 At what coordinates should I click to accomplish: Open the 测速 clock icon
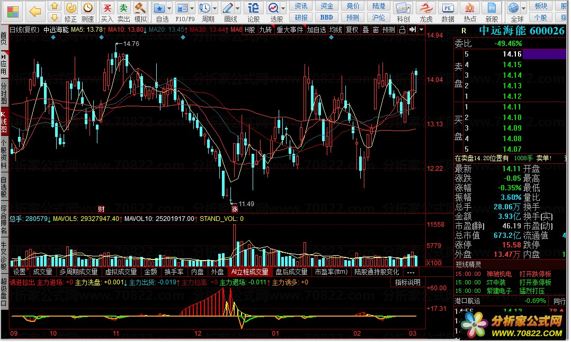click(88, 8)
